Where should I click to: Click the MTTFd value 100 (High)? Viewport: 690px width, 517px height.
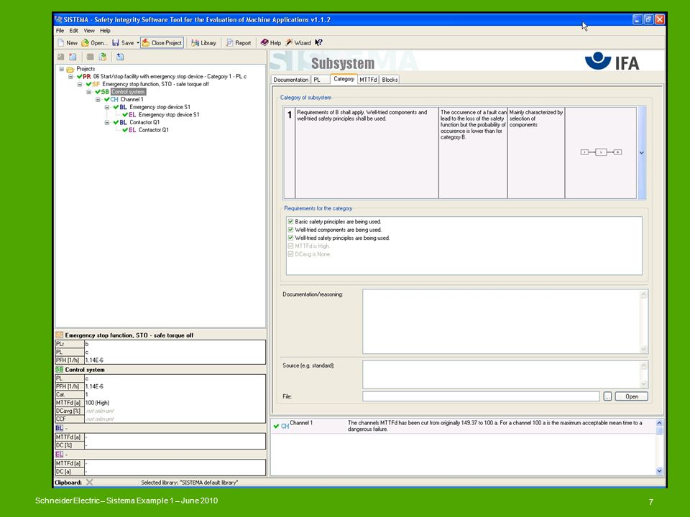point(97,403)
